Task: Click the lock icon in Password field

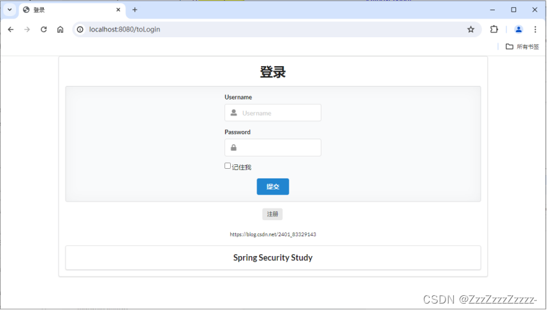Action: tap(234, 148)
